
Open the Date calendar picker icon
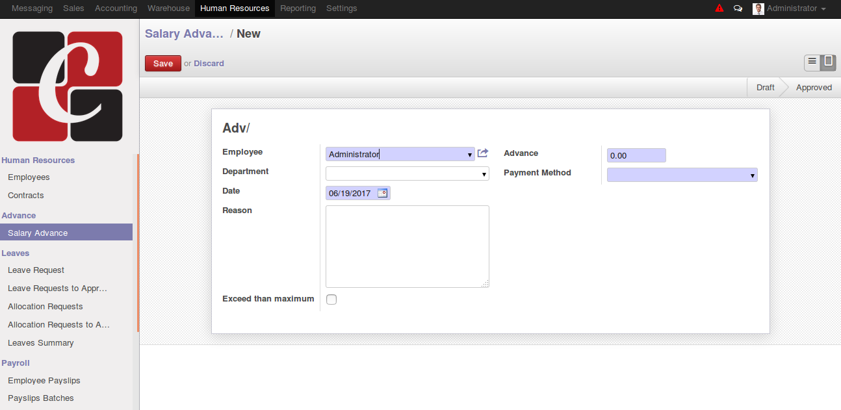pos(382,193)
